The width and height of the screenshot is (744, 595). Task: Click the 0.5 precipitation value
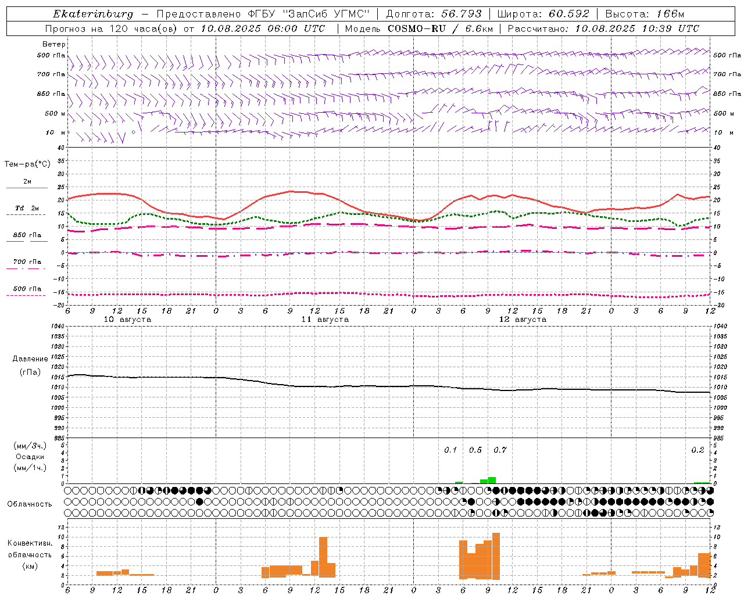click(x=475, y=450)
